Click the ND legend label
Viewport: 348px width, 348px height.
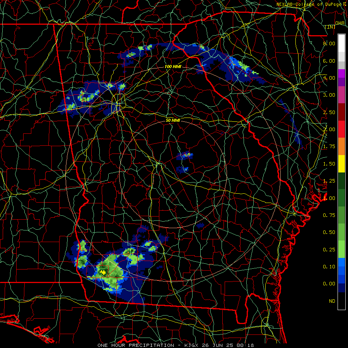332,301
